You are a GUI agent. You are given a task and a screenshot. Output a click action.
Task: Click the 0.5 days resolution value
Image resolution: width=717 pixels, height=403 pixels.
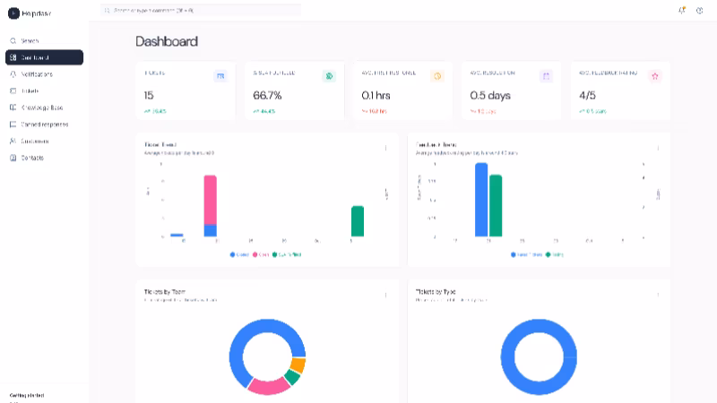489,96
